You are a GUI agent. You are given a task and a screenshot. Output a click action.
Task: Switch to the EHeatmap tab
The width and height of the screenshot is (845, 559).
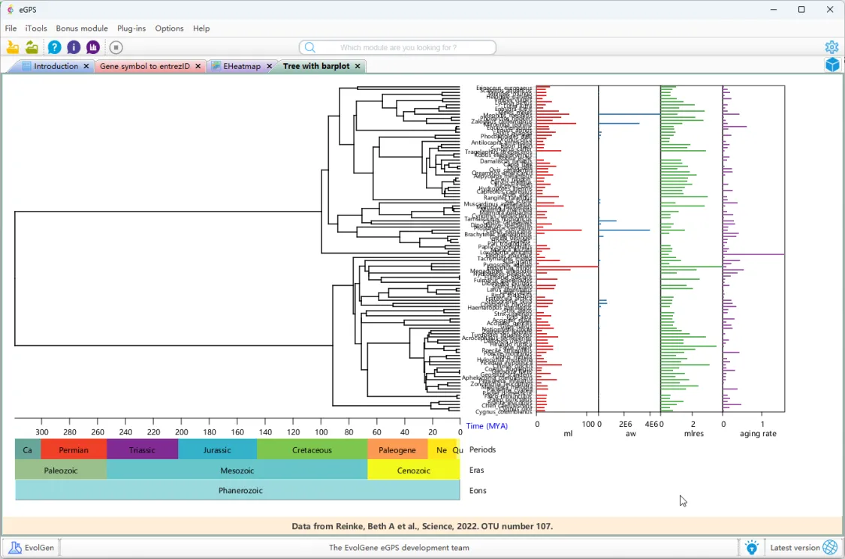coord(242,66)
